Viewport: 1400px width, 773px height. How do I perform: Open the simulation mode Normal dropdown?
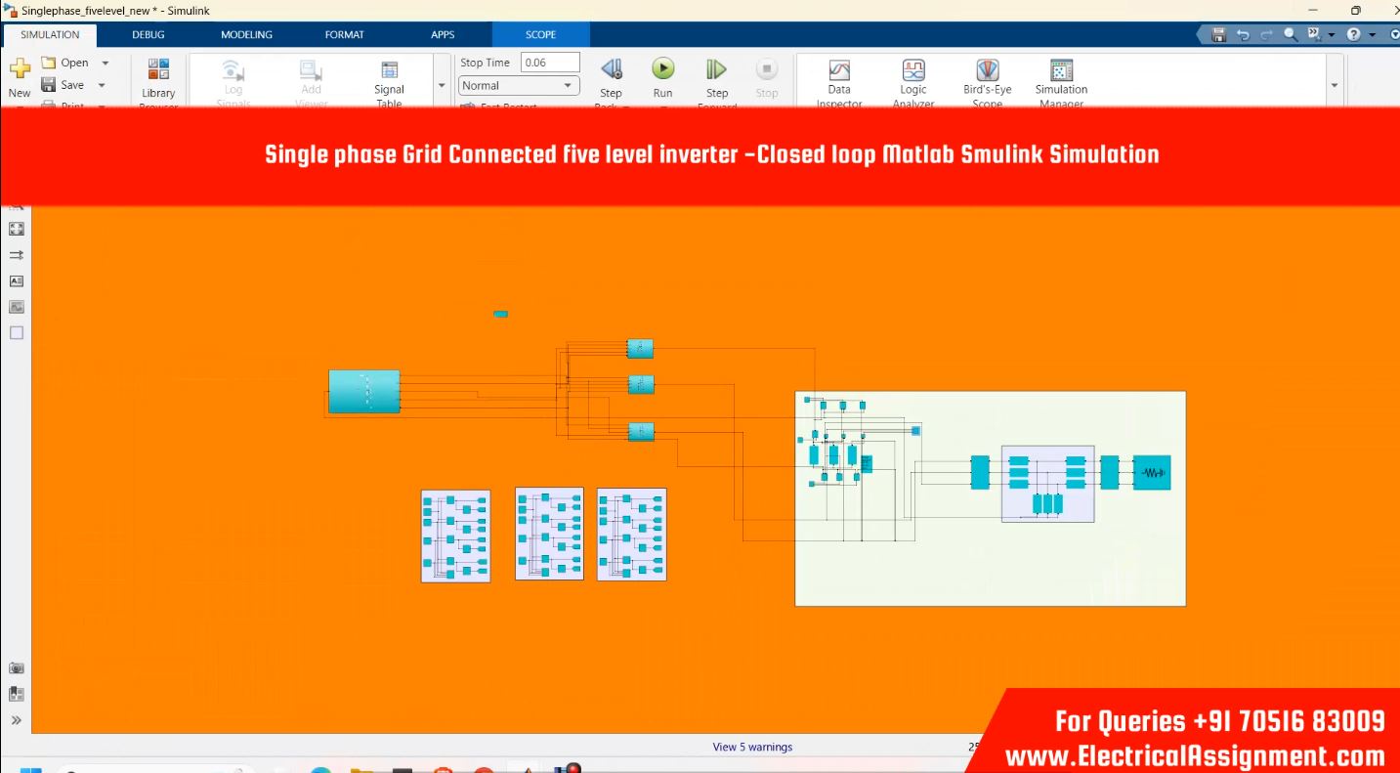[518, 86]
